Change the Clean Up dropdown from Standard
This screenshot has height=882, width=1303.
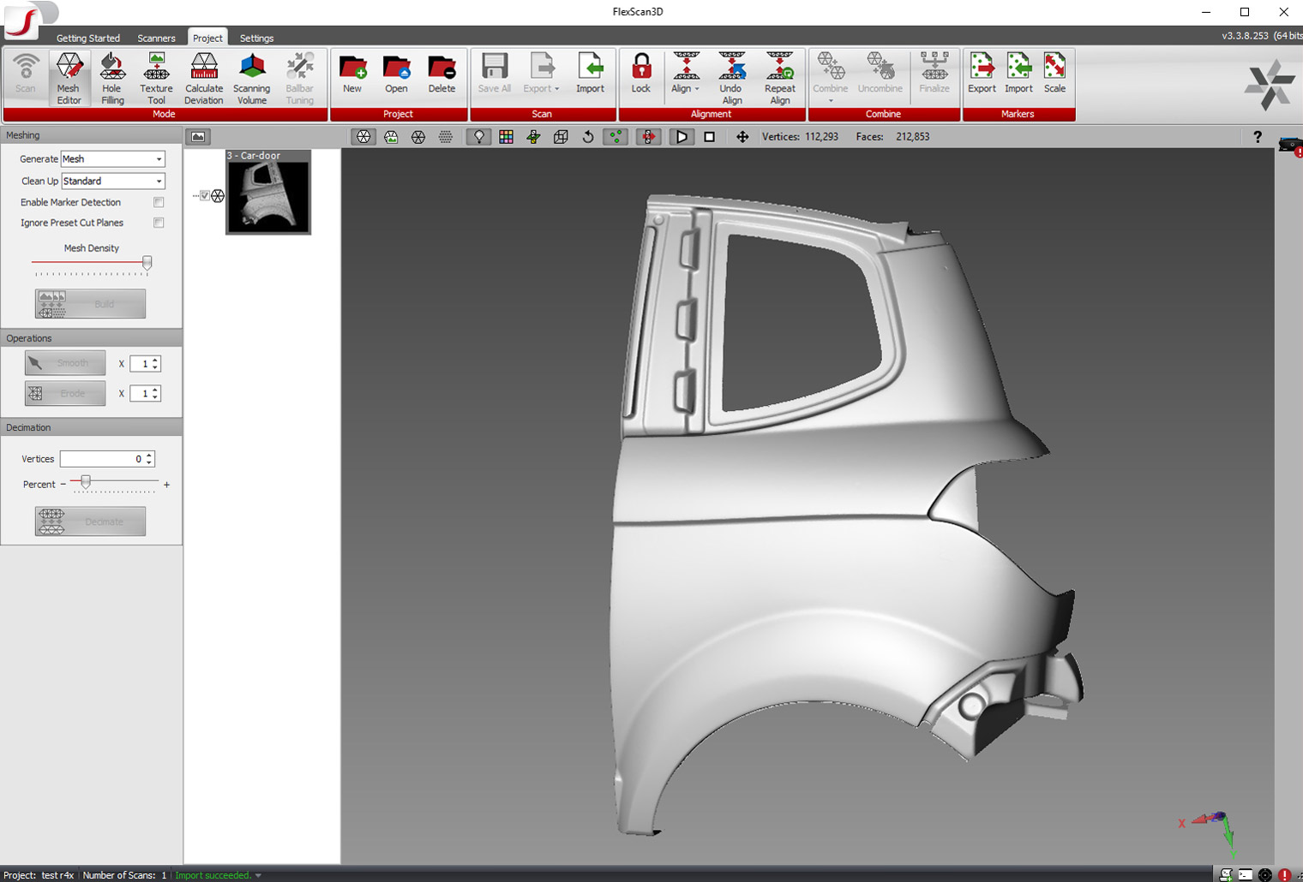coord(159,181)
